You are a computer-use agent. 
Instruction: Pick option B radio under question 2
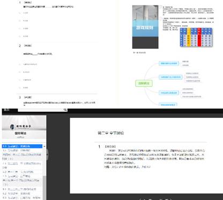20,72
